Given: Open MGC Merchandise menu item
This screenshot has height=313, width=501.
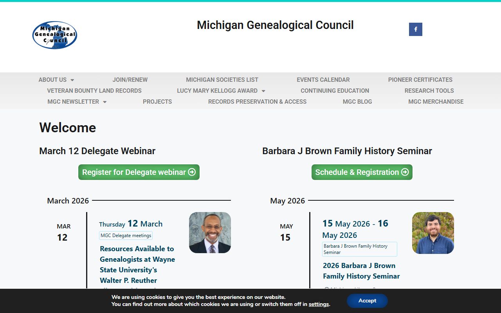Looking at the screenshot, I should [436, 102].
